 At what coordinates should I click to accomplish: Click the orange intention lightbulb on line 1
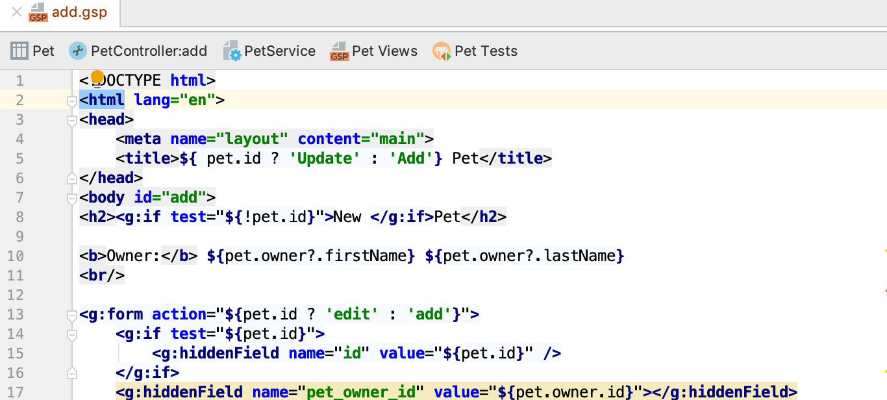pos(97,77)
